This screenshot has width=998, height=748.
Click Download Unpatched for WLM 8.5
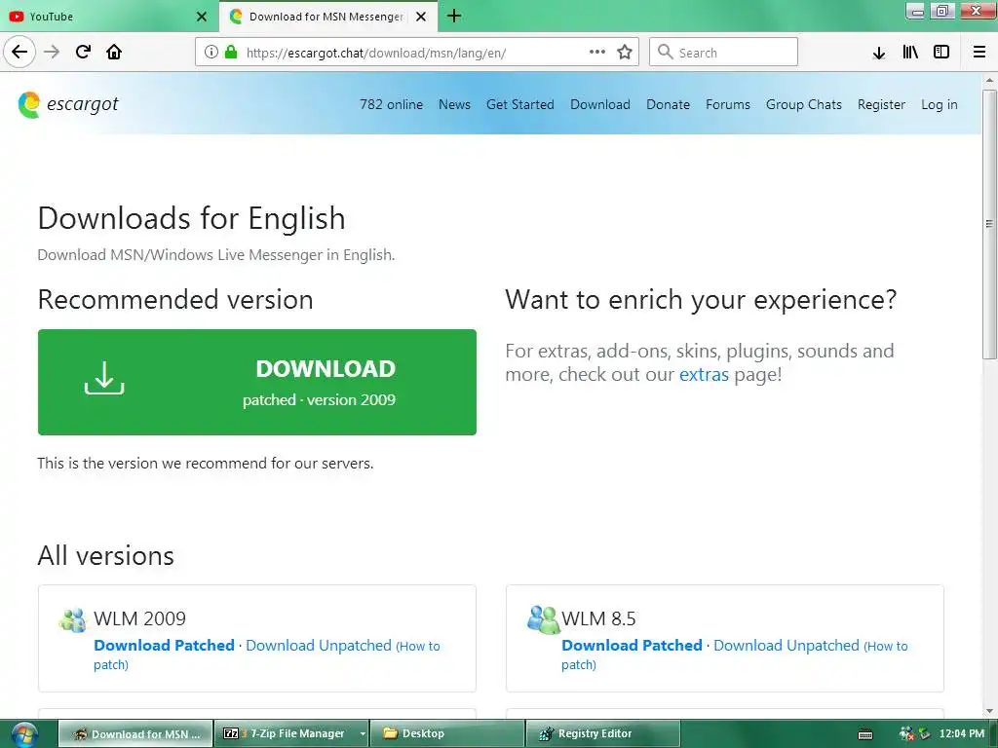pyautogui.click(x=787, y=645)
